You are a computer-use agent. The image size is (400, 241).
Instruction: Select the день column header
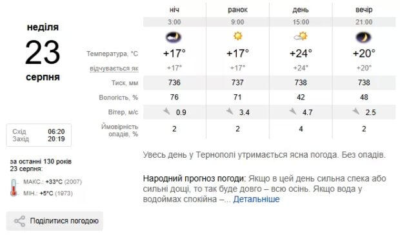(301, 10)
